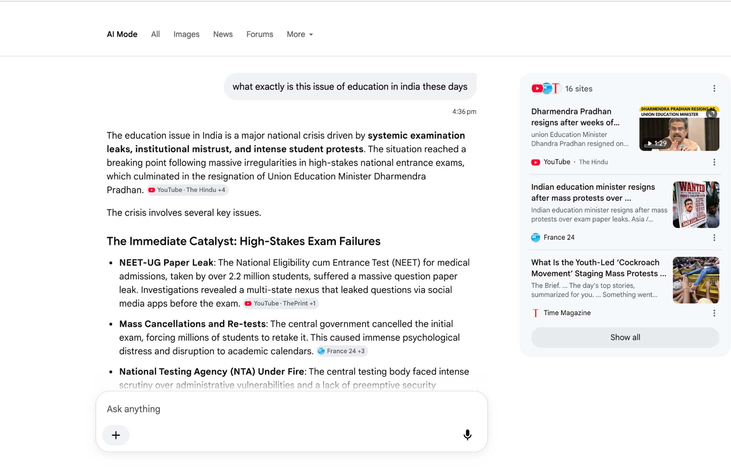Open the 16 sites panel options menu
Image resolution: width=731 pixels, height=475 pixels.
[714, 89]
